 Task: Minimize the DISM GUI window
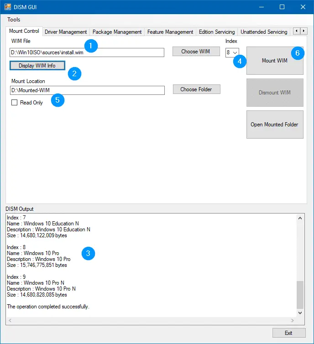(262, 7)
